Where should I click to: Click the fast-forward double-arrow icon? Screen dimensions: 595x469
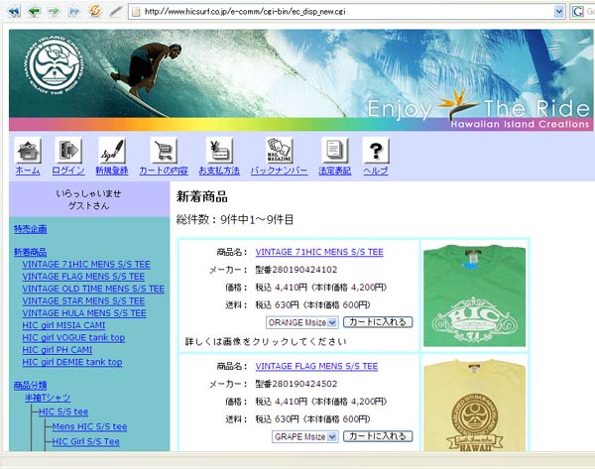click(74, 11)
